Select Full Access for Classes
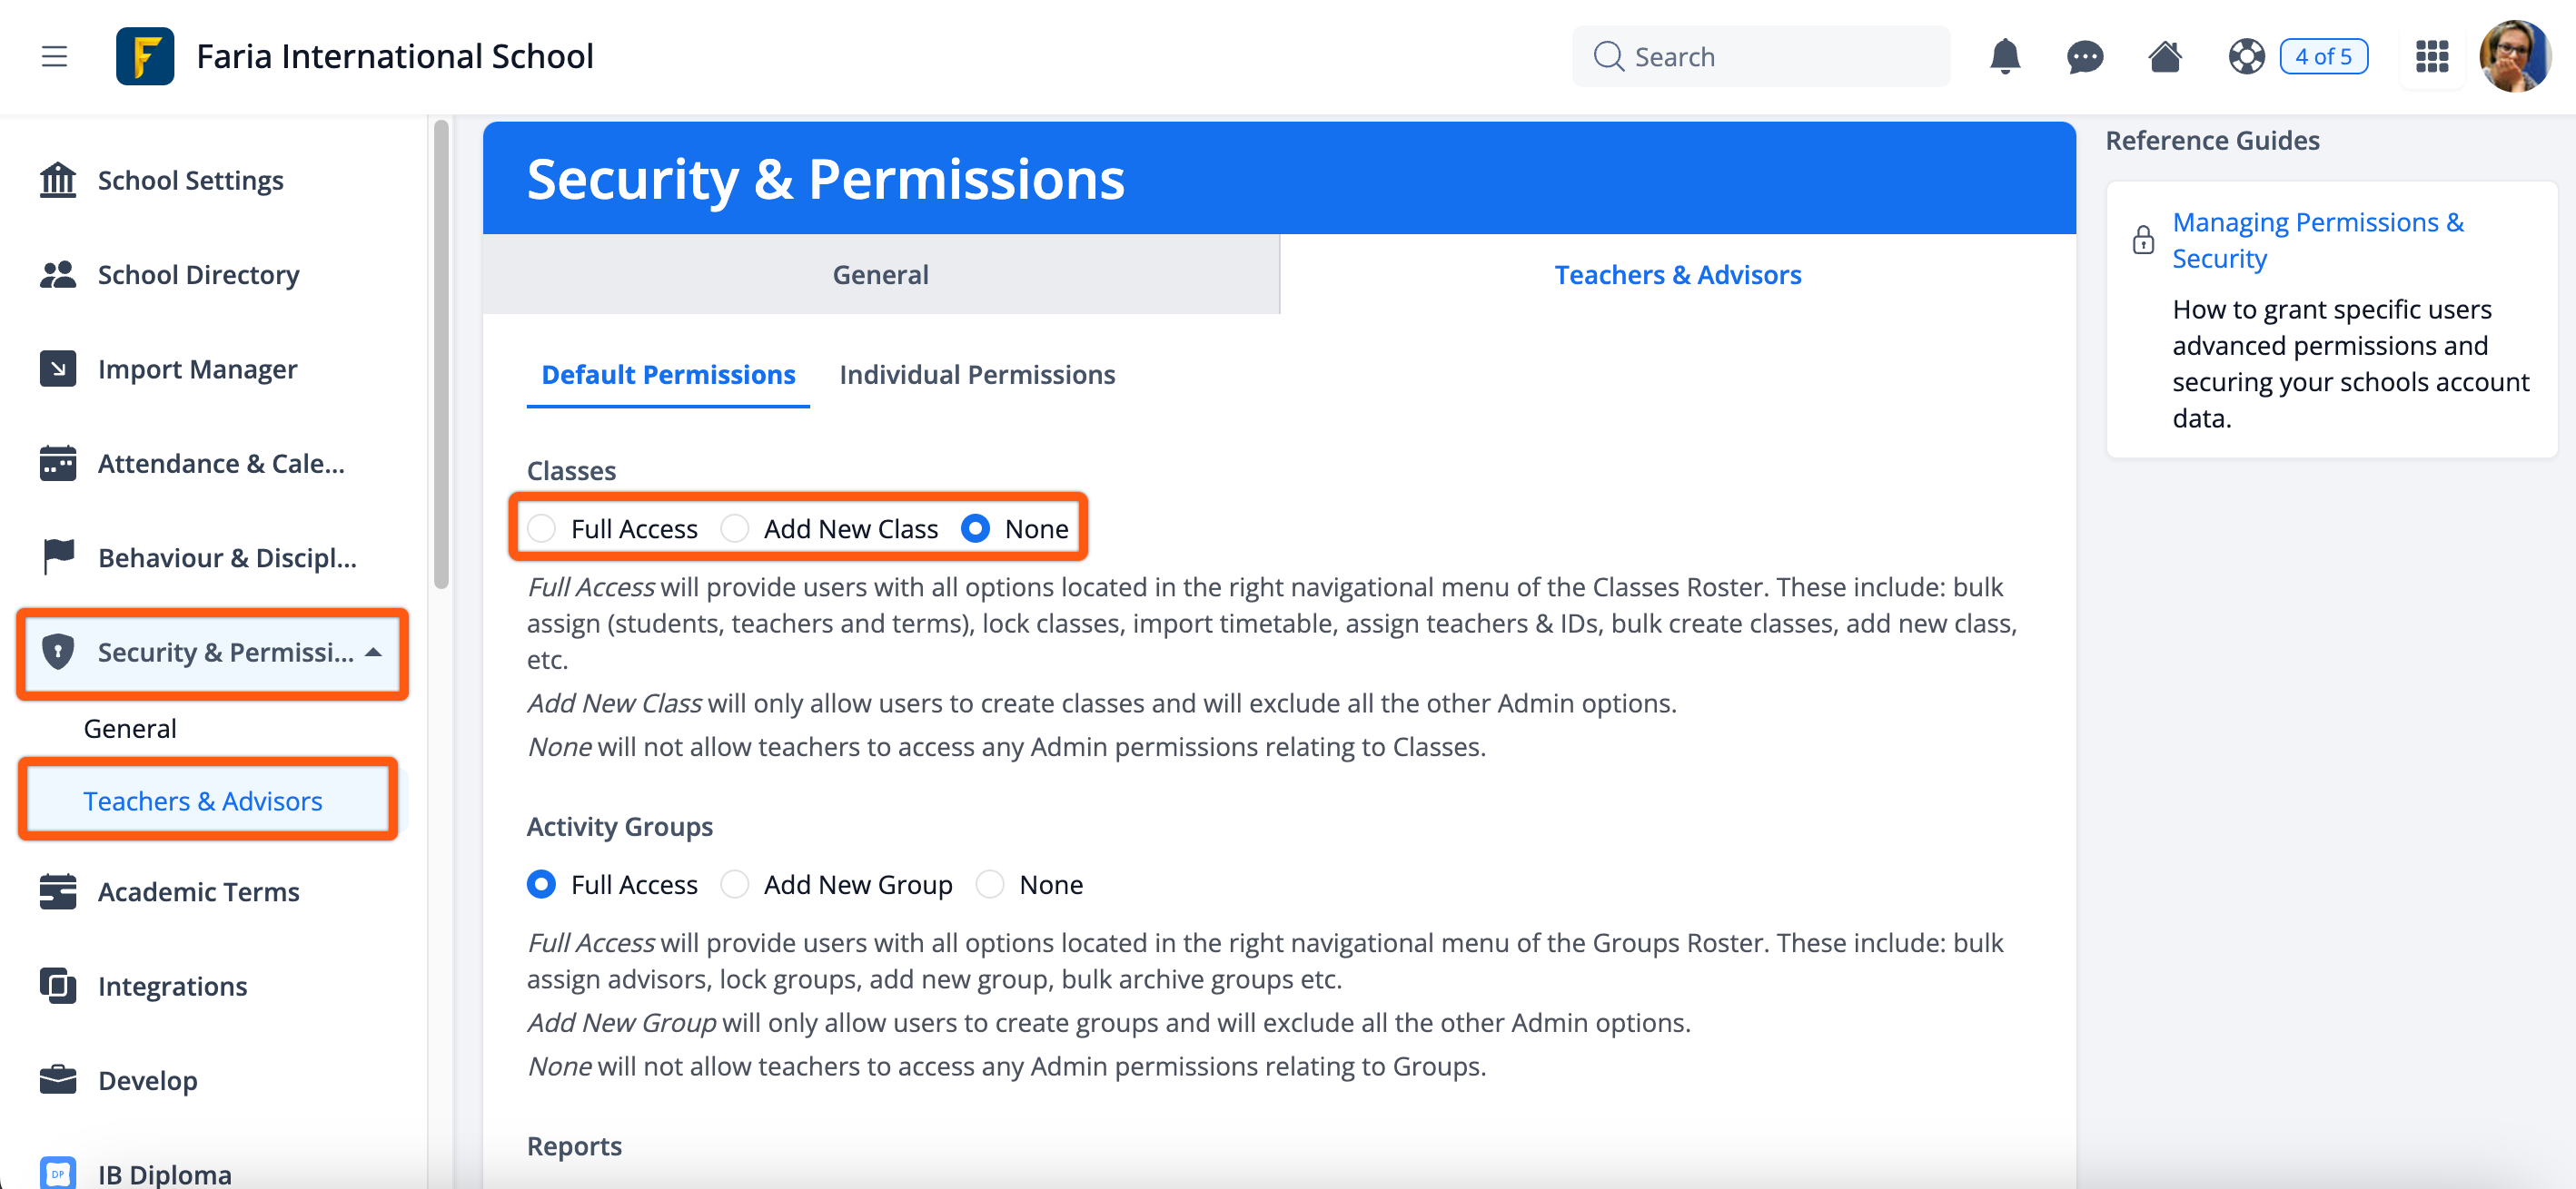The image size is (2576, 1189). coord(542,528)
